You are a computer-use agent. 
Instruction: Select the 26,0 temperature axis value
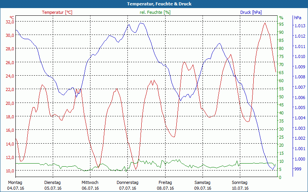(10, 62)
